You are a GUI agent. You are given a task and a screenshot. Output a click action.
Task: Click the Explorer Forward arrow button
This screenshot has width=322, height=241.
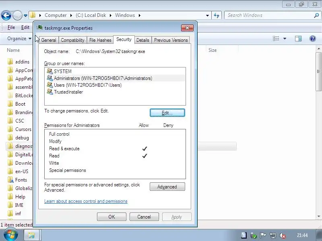[17, 15]
